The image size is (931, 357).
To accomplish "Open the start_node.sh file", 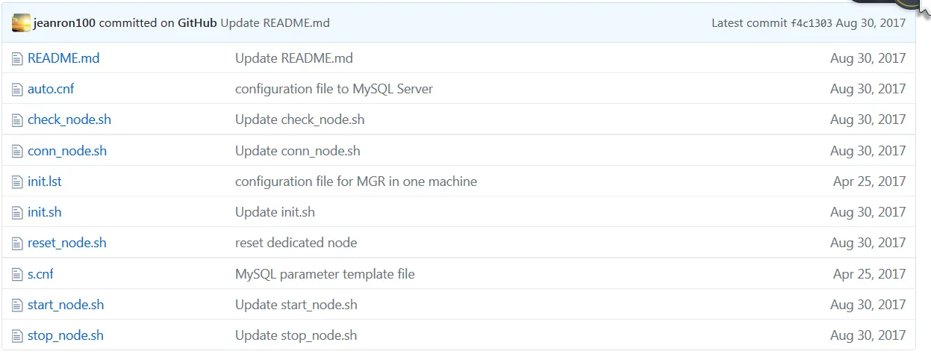I will (x=66, y=305).
